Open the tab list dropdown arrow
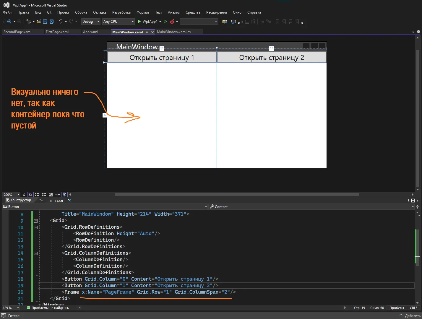The height and width of the screenshot is (319, 422). (x=413, y=32)
